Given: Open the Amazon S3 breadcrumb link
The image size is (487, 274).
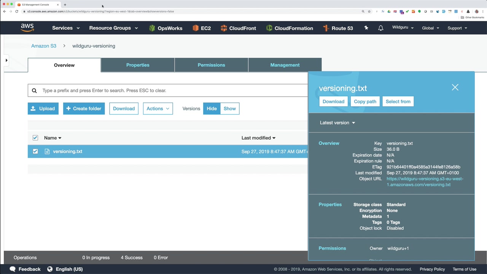Looking at the screenshot, I should (44, 46).
